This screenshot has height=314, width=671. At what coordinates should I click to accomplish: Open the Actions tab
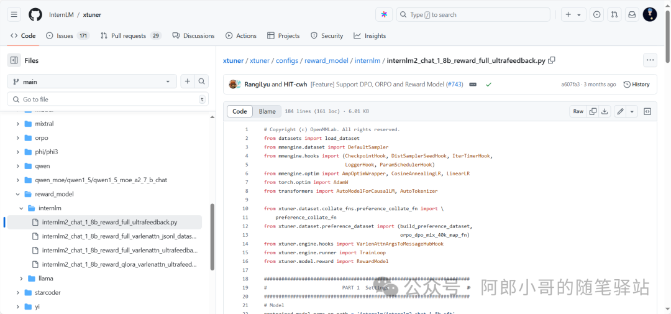coord(241,36)
